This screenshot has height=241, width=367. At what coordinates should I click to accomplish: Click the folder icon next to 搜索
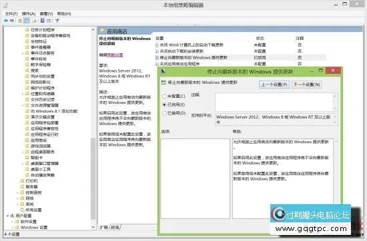click(x=27, y=71)
